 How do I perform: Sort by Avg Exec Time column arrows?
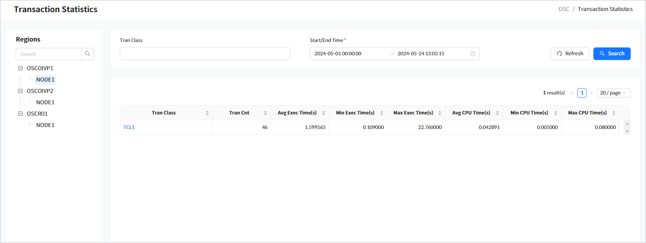click(x=324, y=113)
